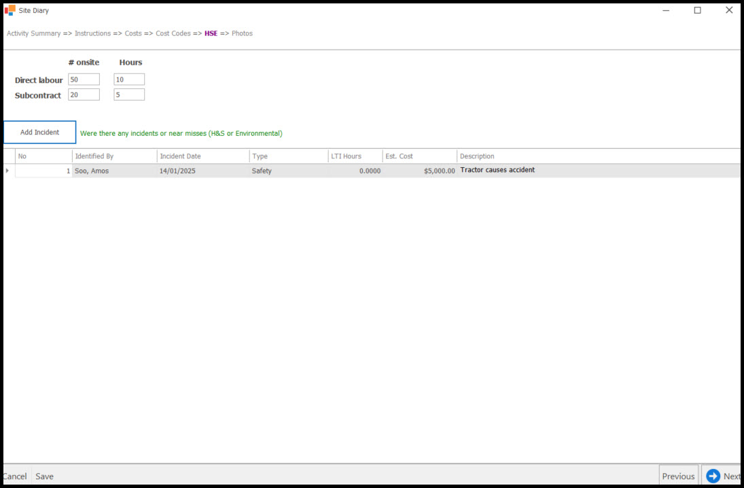This screenshot has width=744, height=488.
Task: Click the Subcontract # onsite field
Action: click(84, 95)
